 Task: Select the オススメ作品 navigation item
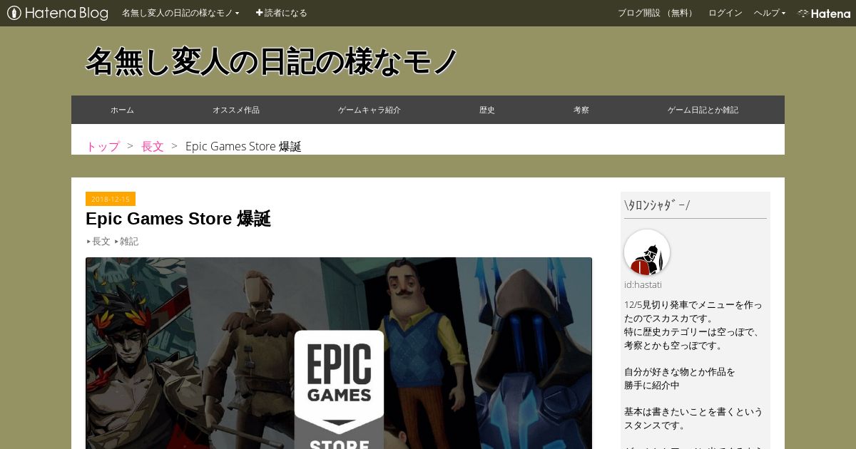pos(235,110)
